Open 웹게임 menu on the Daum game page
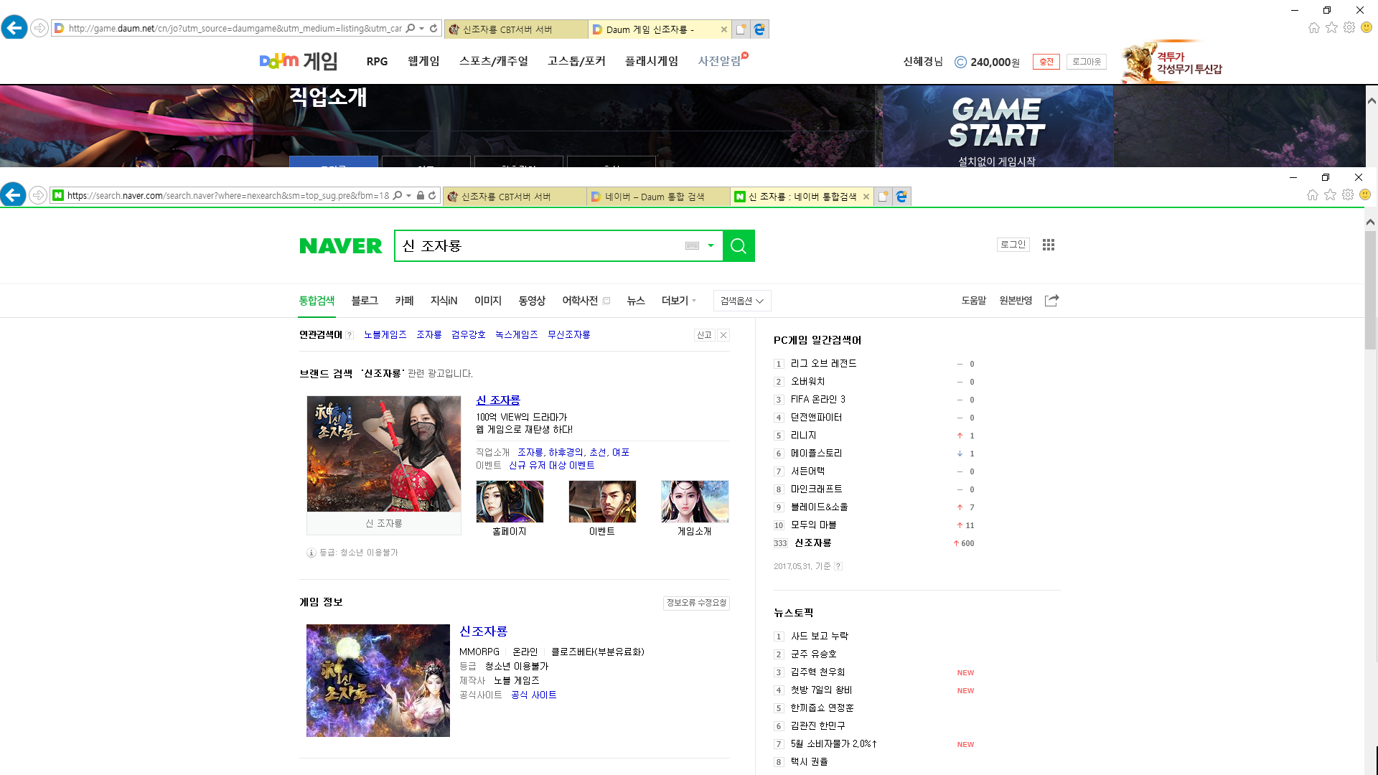Screen dimensions: 1378x775 coord(423,61)
